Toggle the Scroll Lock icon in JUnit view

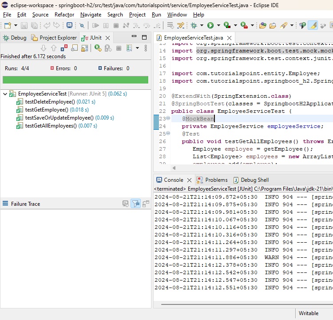[x=85, y=48]
